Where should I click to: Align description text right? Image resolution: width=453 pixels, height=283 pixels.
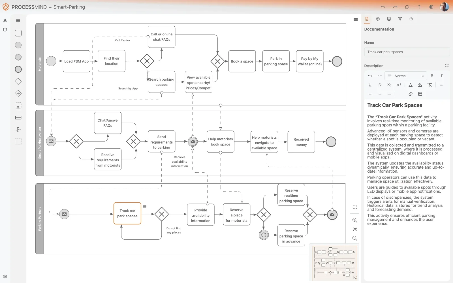(x=380, y=94)
